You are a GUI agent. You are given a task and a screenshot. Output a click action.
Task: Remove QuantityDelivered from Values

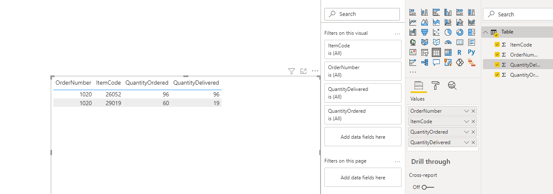[473, 142]
